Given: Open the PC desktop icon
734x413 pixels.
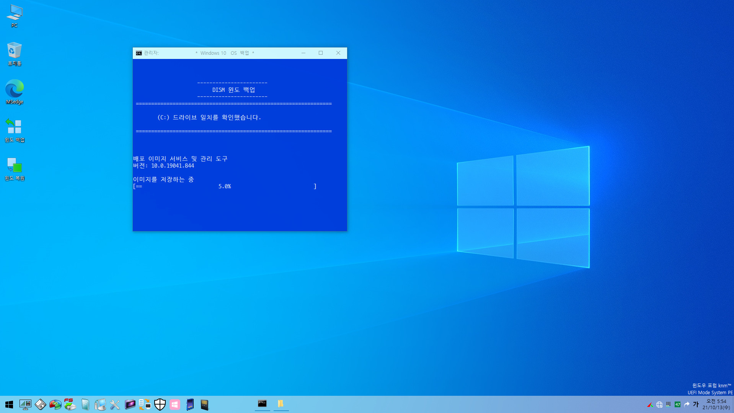Looking at the screenshot, I should click(15, 16).
